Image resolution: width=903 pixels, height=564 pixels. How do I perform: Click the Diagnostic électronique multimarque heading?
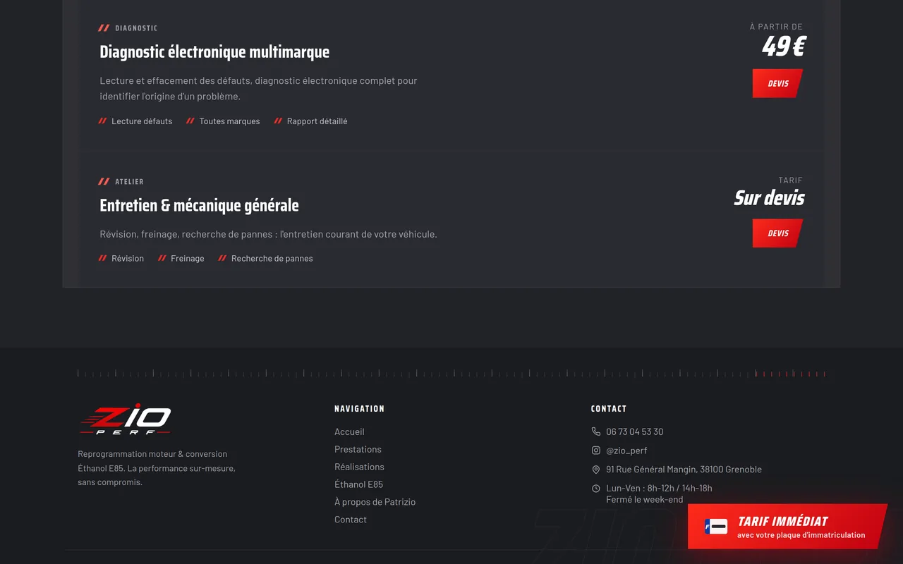[x=214, y=52]
